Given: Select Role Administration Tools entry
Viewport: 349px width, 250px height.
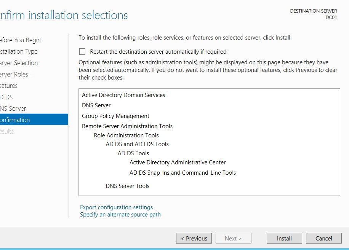Looking at the screenshot, I should point(126,135).
